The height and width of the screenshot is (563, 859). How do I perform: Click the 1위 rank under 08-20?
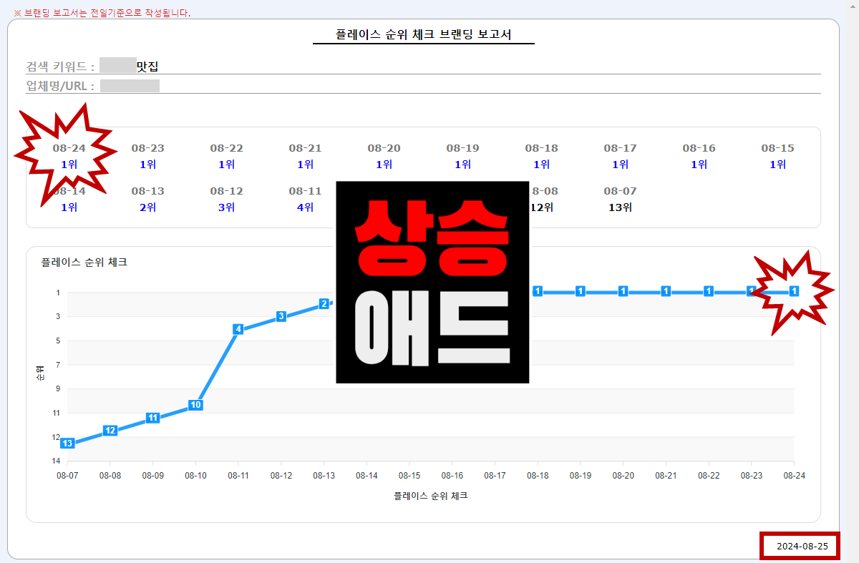(x=384, y=165)
